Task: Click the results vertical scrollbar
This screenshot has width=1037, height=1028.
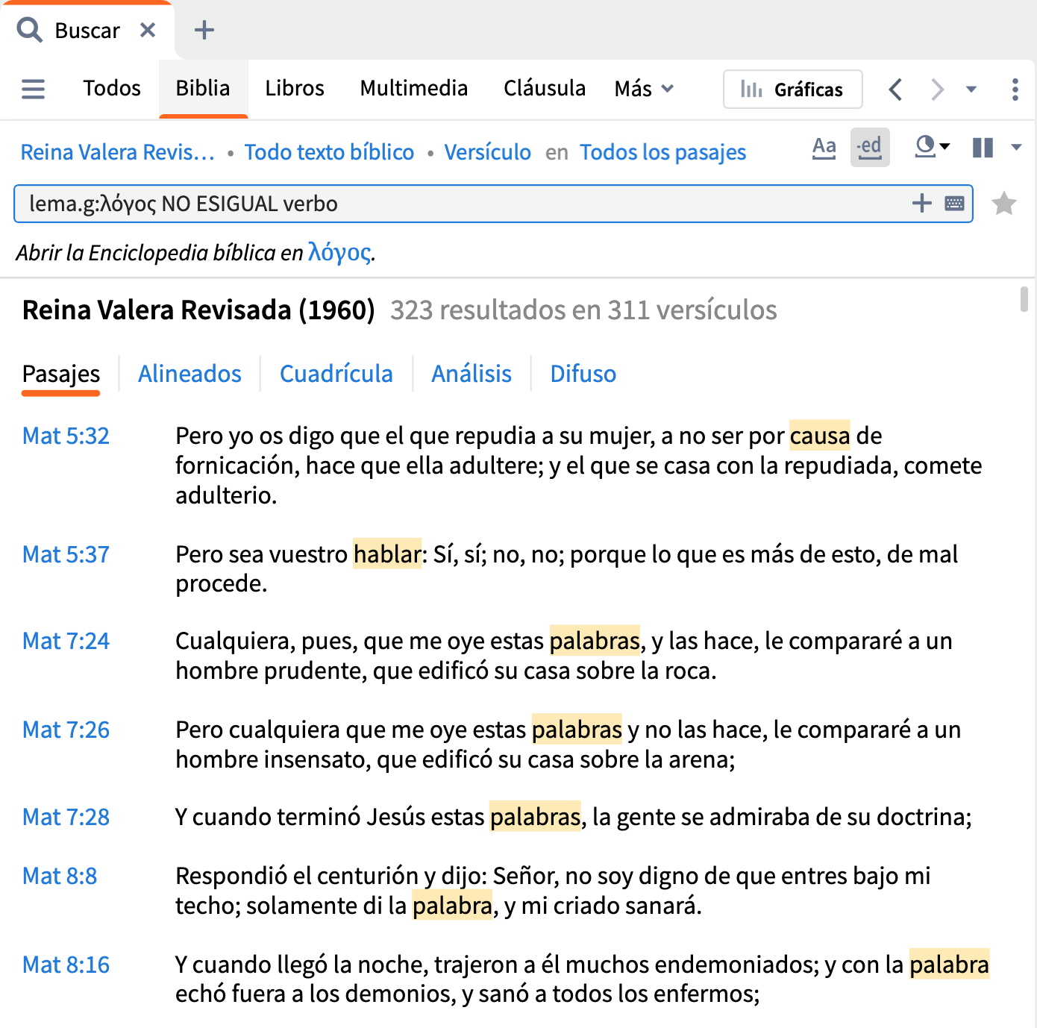Action: tap(1024, 299)
